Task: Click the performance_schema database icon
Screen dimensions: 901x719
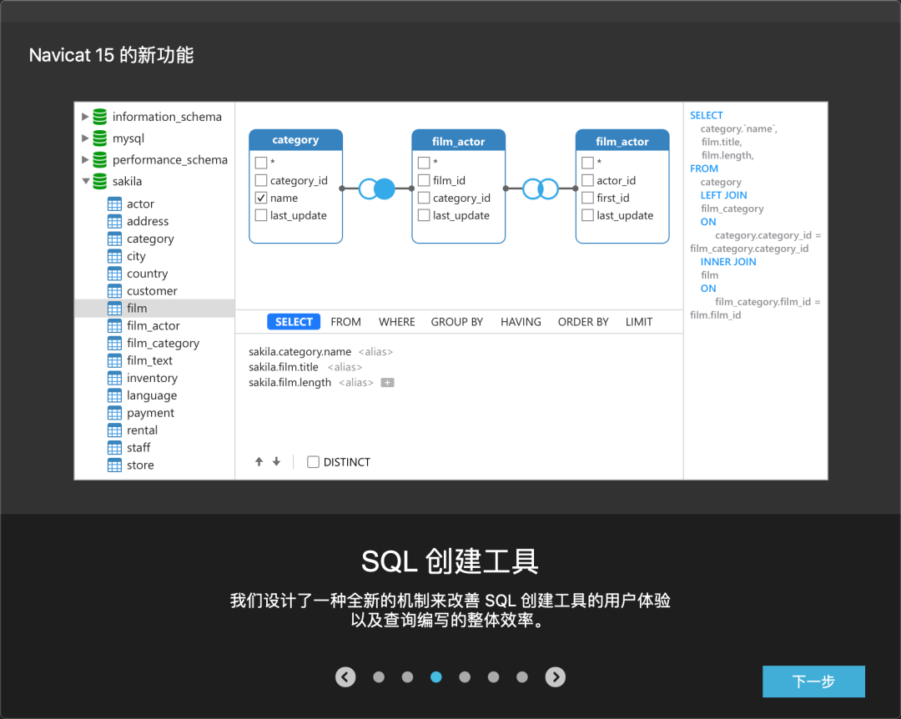Action: [100, 159]
